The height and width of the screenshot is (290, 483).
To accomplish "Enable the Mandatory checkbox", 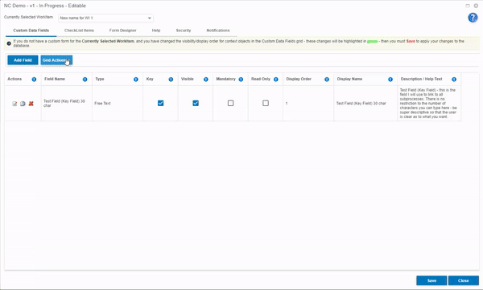I will (x=230, y=104).
